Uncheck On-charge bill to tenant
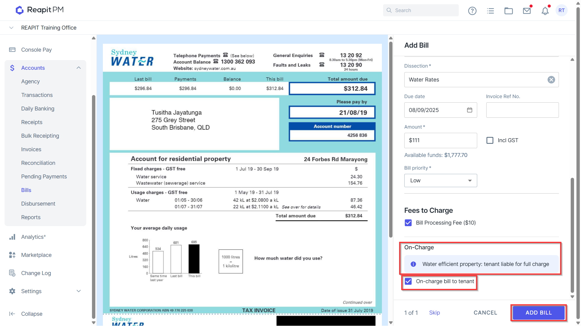This screenshot has height=326, width=581. (x=408, y=281)
